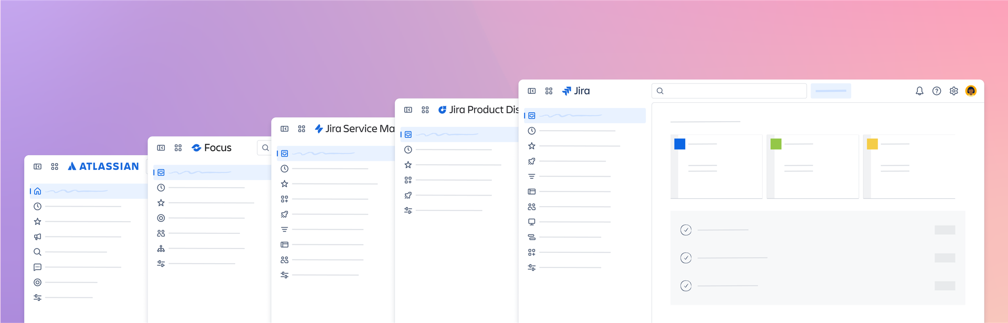Open the Starred star icon in Jira sidebar
Screen dimensions: 1008x323
[532, 146]
